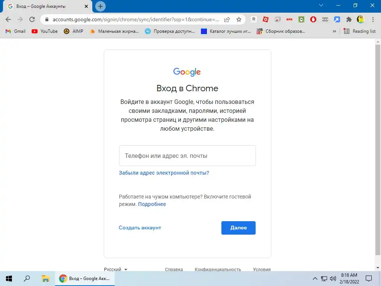Open the YouTube bookmark
The image size is (381, 286).
pyautogui.click(x=45, y=31)
